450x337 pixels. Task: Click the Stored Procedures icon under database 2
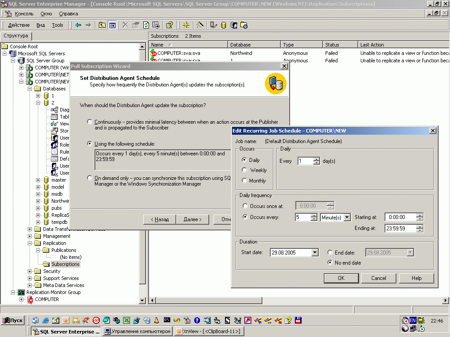click(54, 131)
